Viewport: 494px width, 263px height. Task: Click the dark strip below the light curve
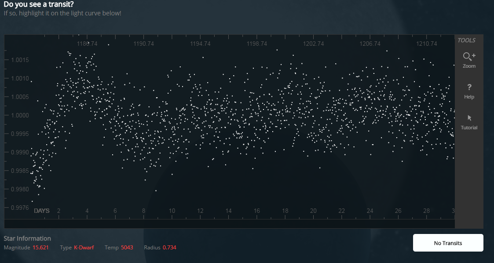[229, 223]
